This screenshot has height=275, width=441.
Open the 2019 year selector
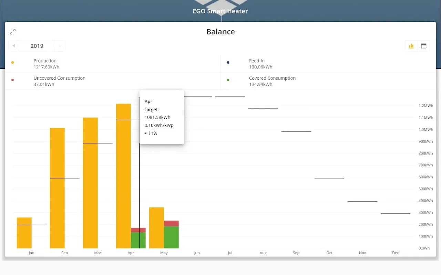point(37,46)
